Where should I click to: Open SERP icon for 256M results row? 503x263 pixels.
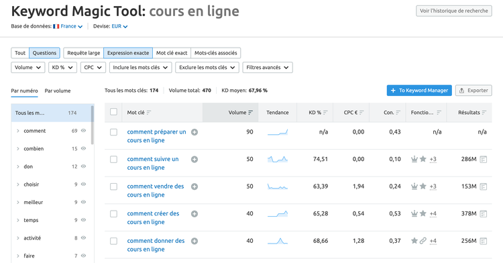pos(484,241)
